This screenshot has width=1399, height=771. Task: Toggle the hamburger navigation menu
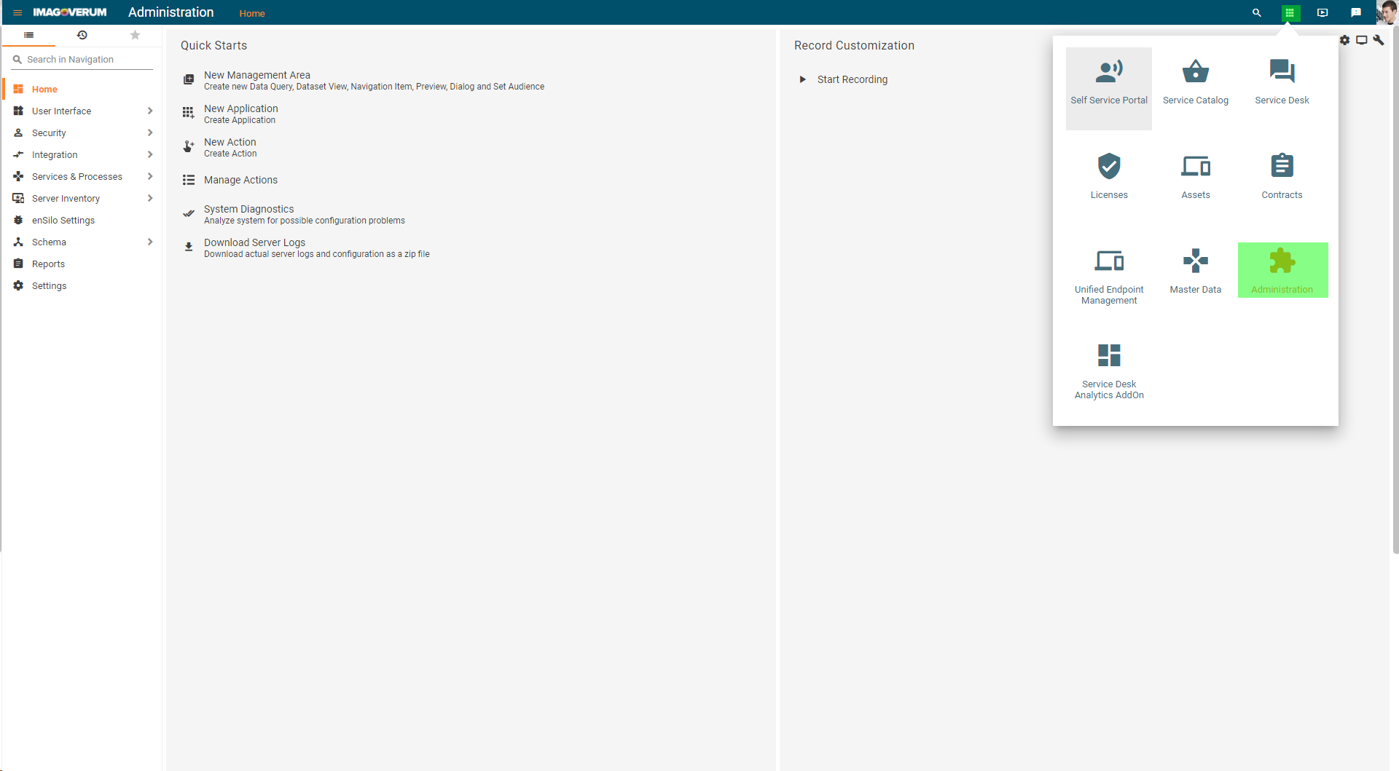[17, 12]
